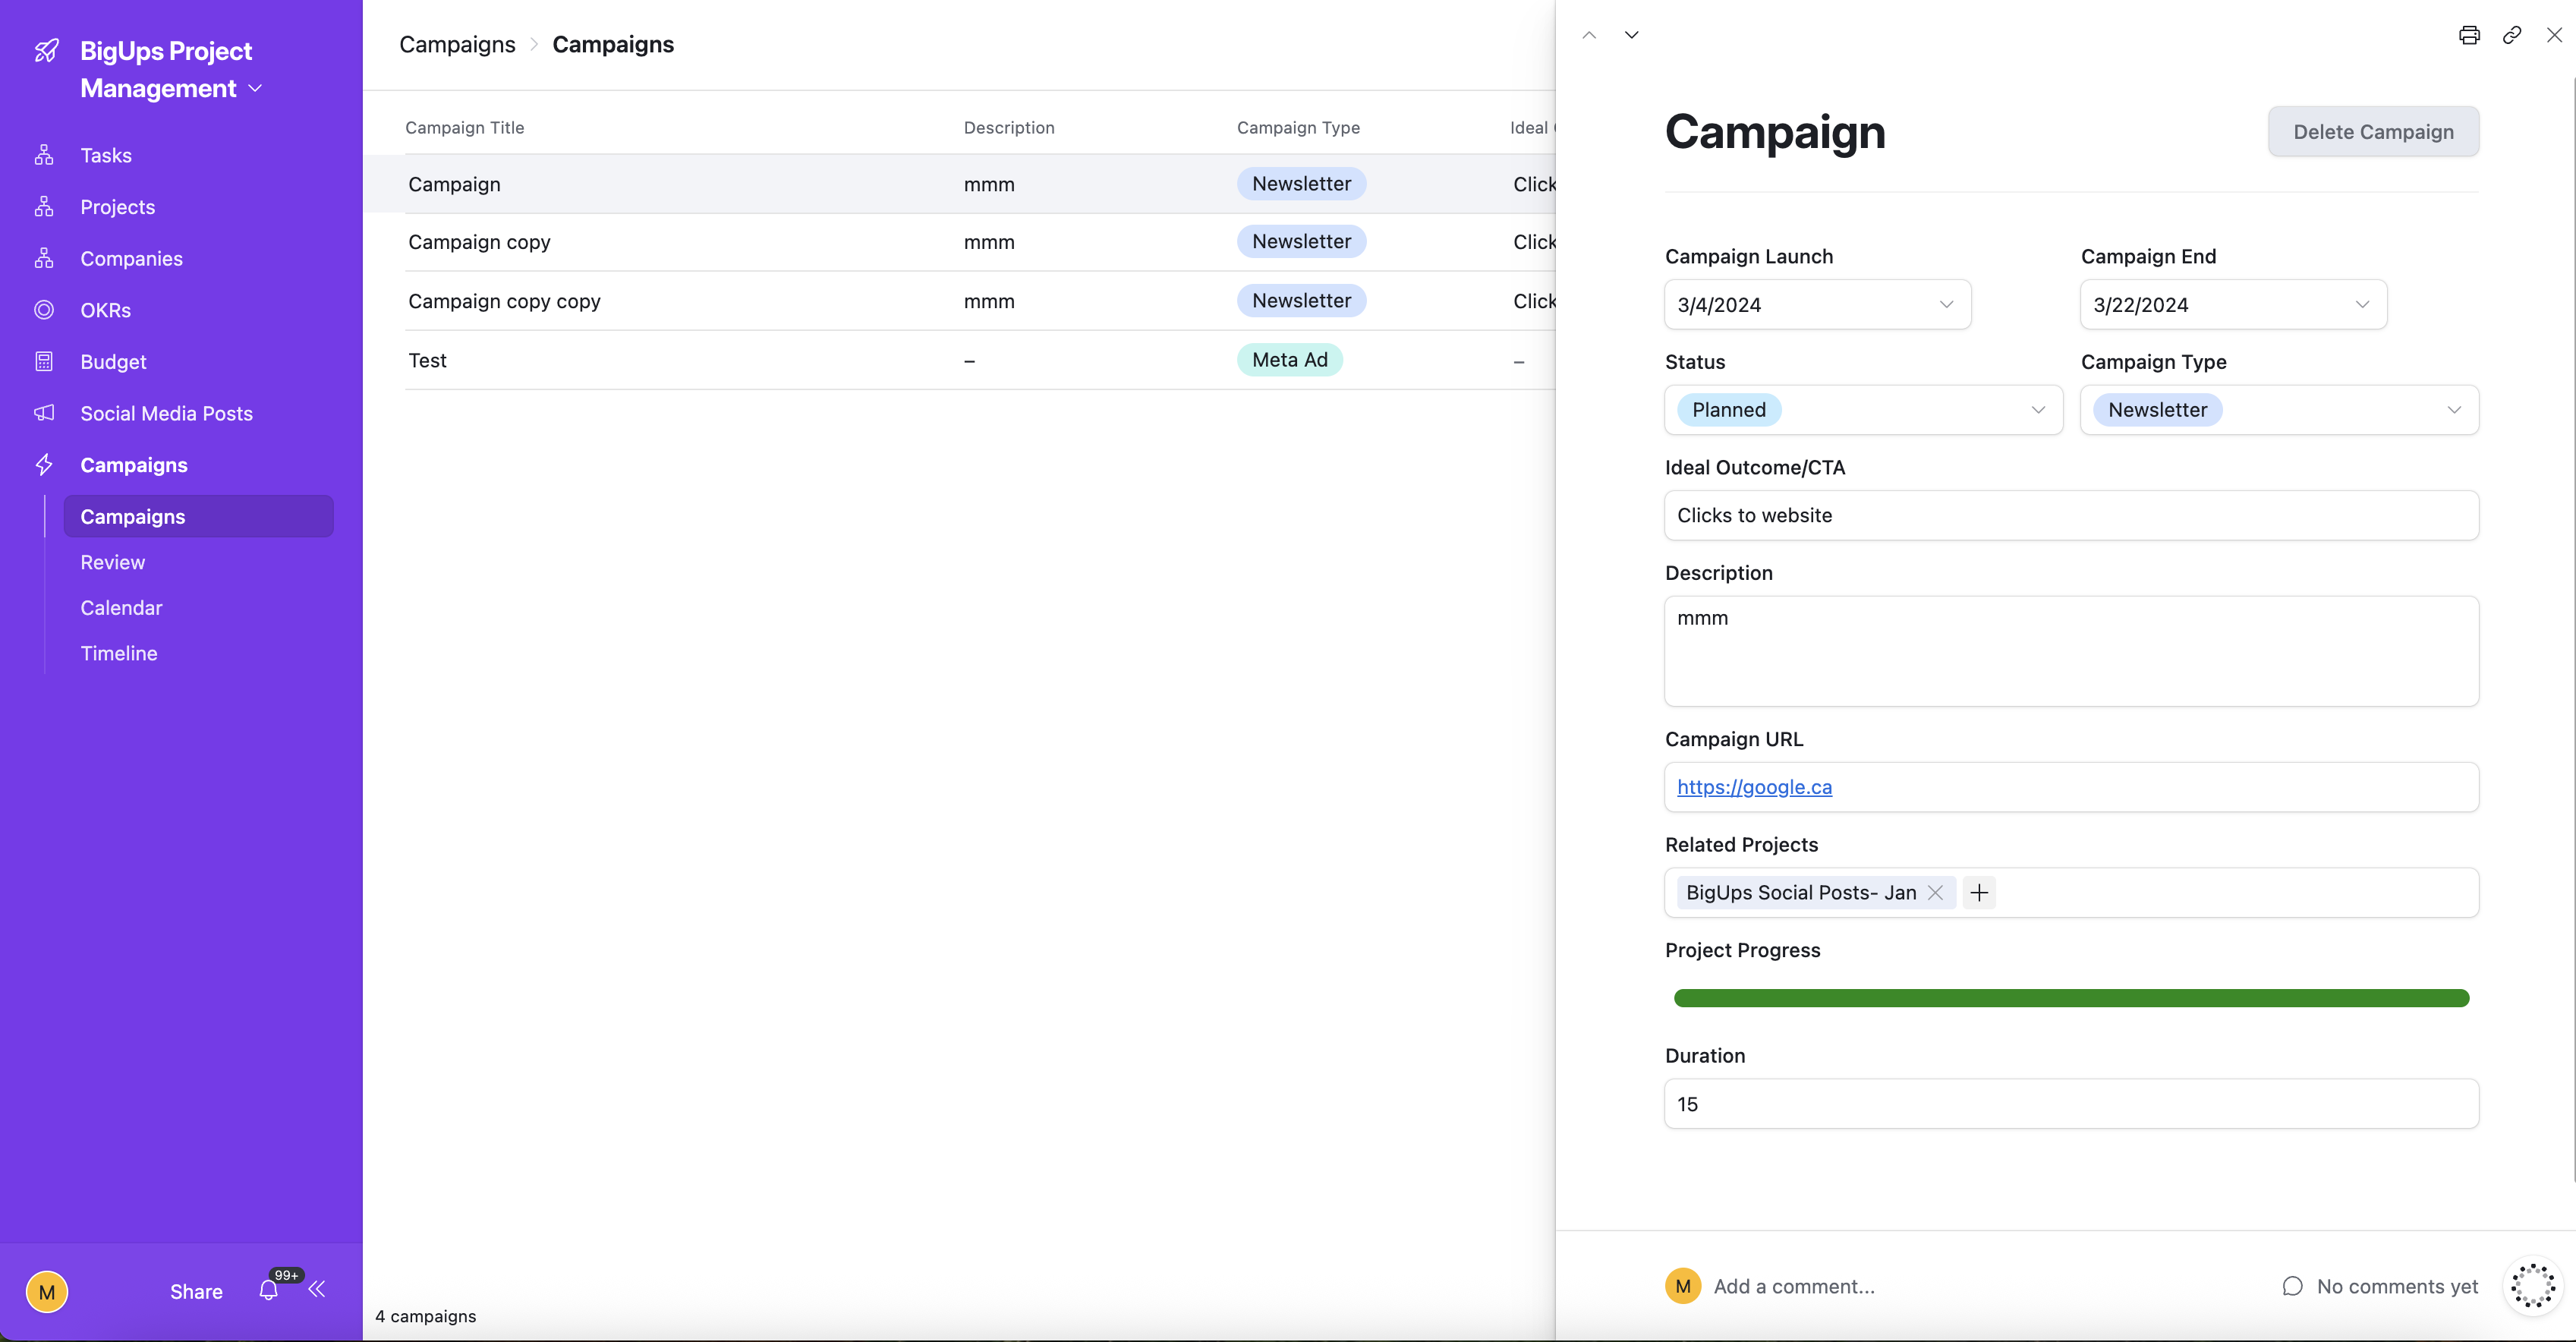Viewport: 2576px width, 1342px height.
Task: Click the Campaigns lightning bolt icon
Action: click(x=44, y=465)
